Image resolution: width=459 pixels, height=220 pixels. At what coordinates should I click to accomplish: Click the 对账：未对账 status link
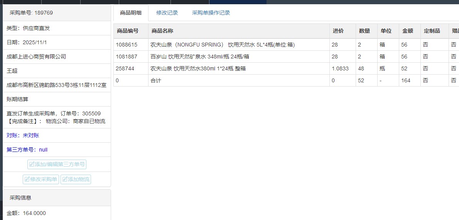coord(23,135)
